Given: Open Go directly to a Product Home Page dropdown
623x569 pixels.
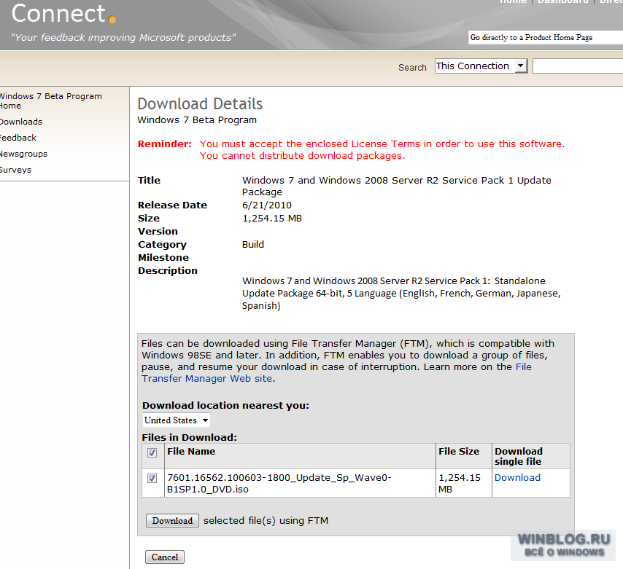Looking at the screenshot, I should pyautogui.click(x=546, y=37).
